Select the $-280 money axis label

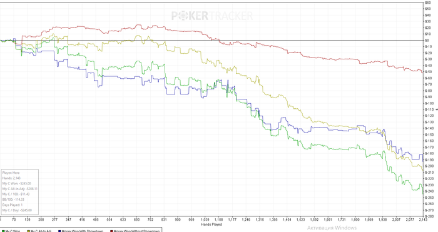pyautogui.click(x=429, y=216)
